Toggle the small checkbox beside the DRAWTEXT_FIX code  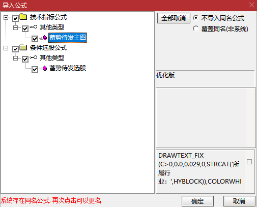pos(249,162)
